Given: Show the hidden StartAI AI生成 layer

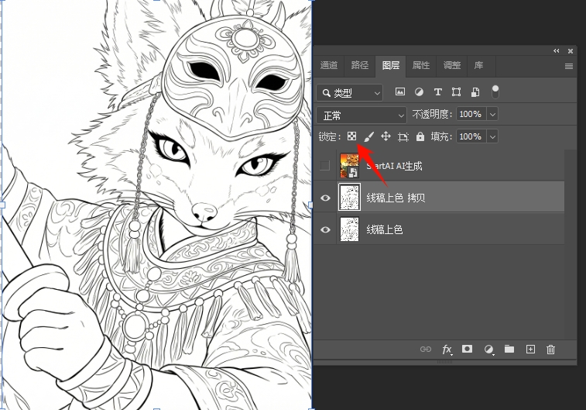Looking at the screenshot, I should click(325, 166).
